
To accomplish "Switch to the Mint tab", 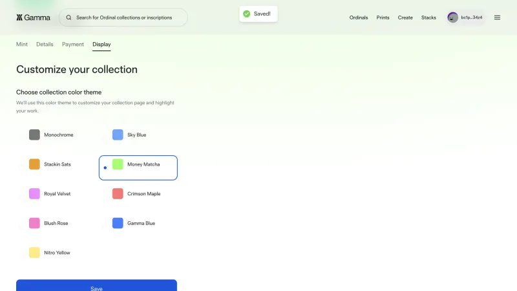I will [22, 44].
